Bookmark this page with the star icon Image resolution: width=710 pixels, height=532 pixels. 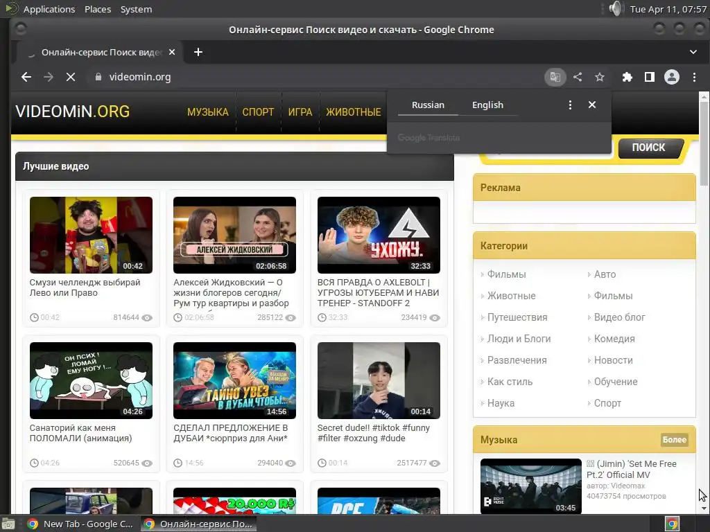click(x=600, y=77)
